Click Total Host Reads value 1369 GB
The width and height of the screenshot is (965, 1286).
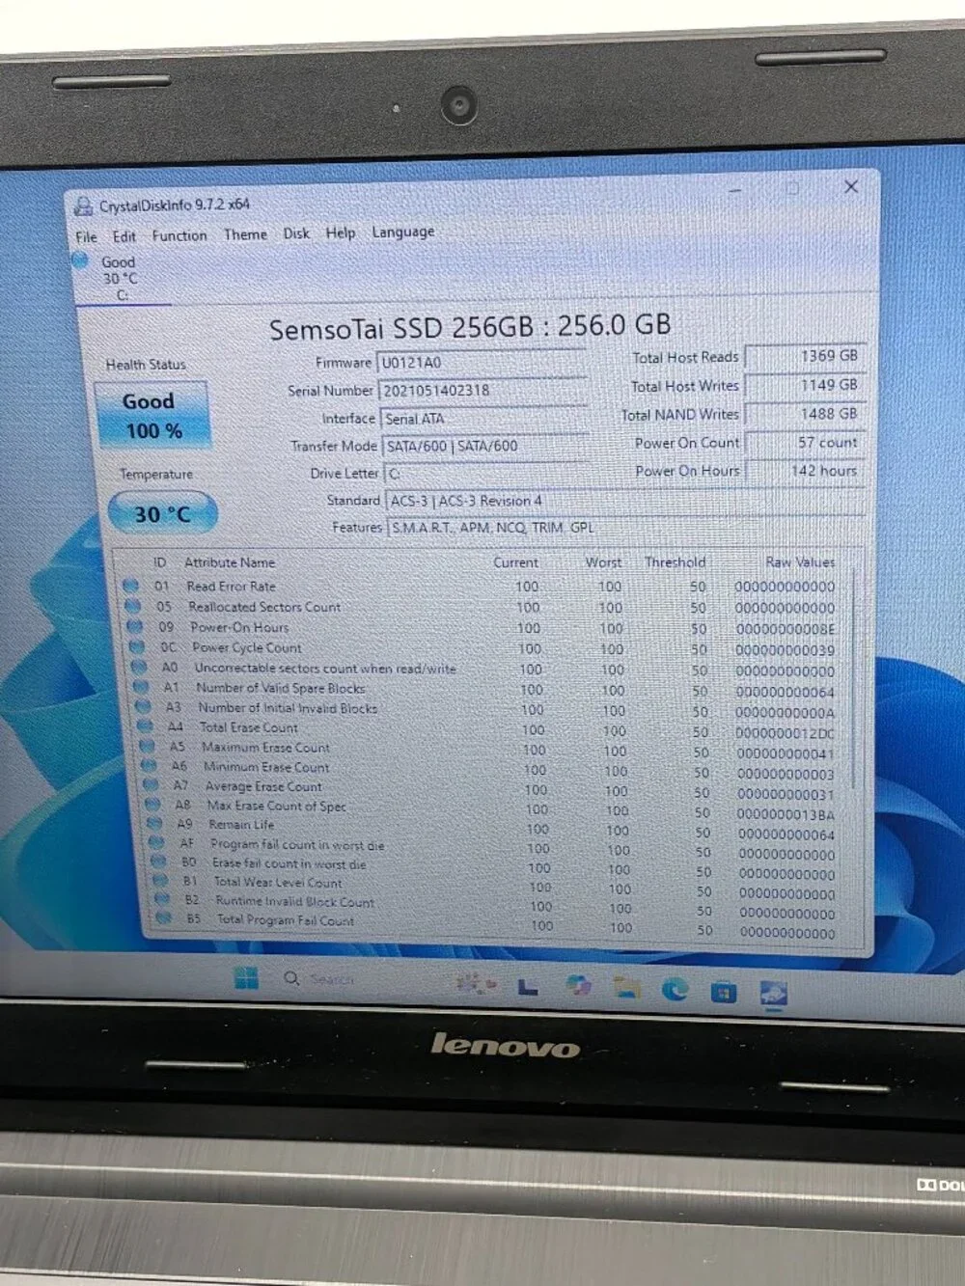tap(806, 356)
